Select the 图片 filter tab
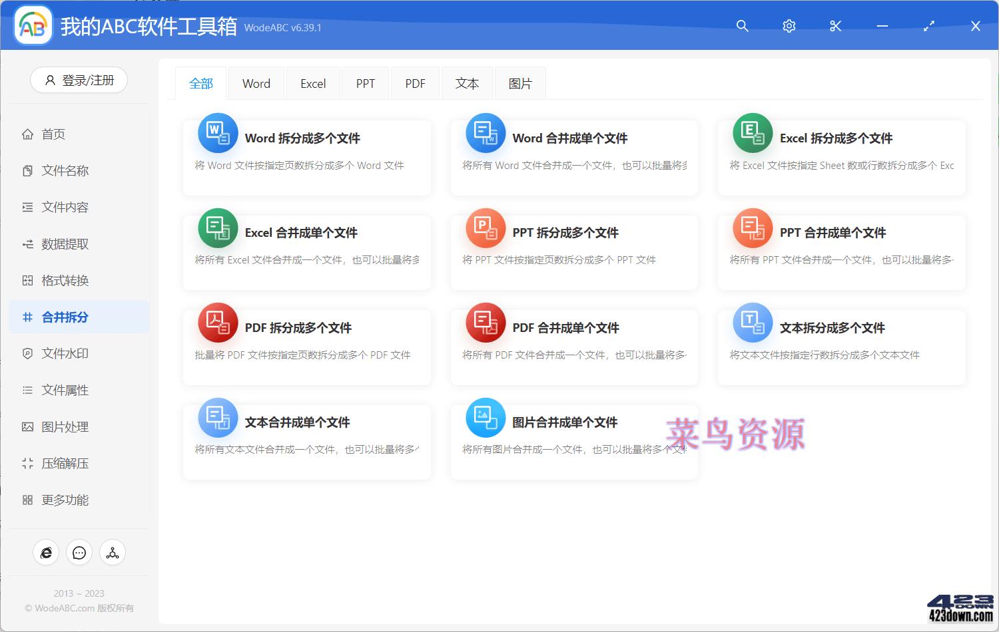 click(x=520, y=82)
